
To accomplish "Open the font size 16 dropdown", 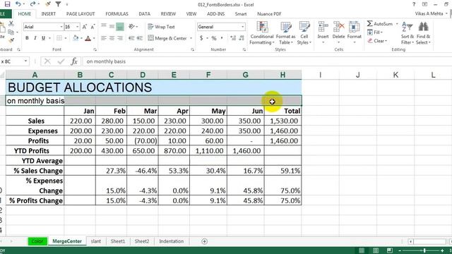I will click(78, 27).
